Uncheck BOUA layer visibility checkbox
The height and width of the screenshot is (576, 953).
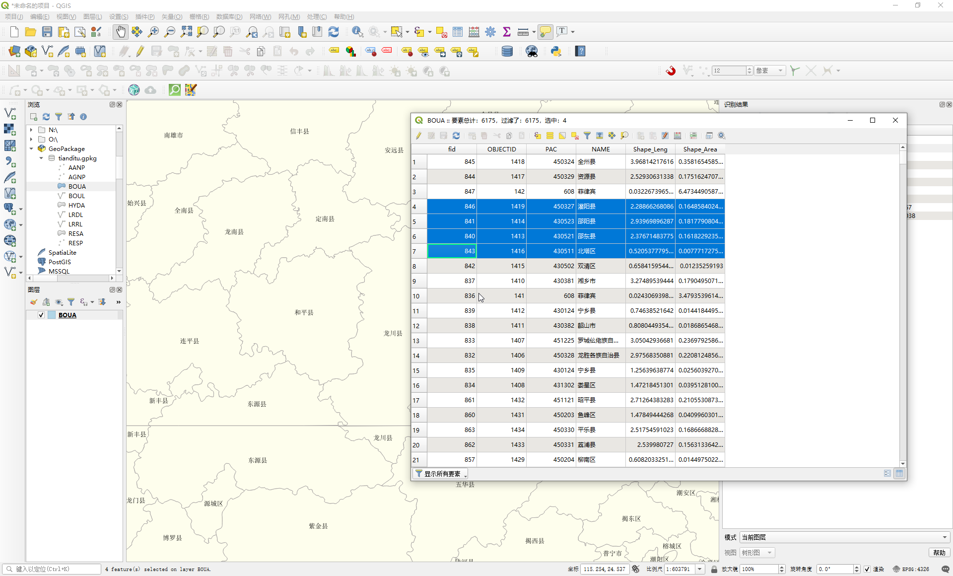click(x=41, y=315)
